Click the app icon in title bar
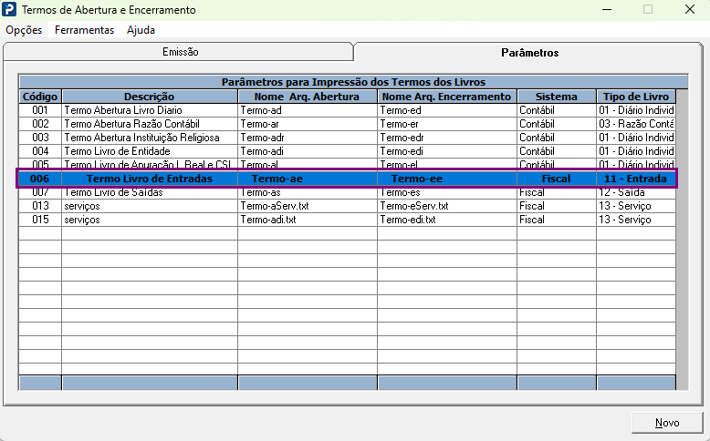The height and width of the screenshot is (441, 710). 9,9
